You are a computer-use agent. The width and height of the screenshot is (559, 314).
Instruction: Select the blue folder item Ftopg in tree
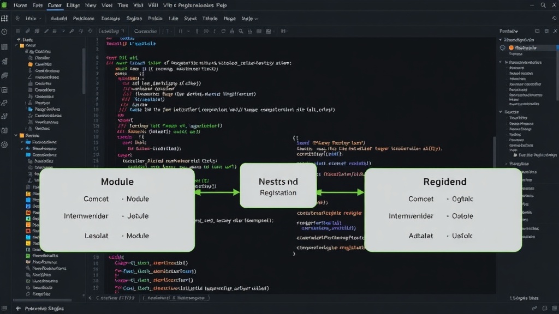coord(44,109)
